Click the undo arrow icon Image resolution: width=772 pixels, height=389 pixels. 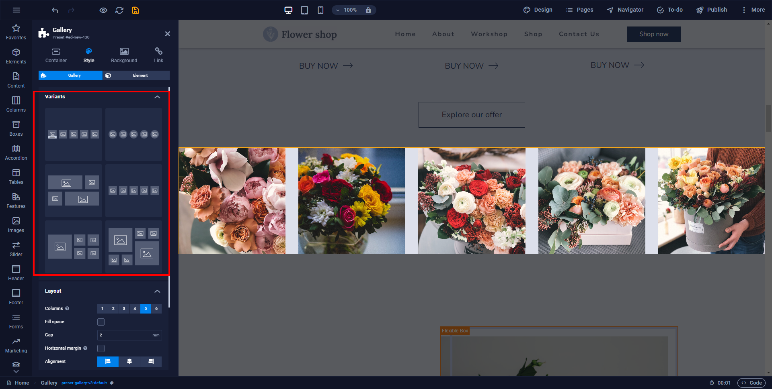click(55, 10)
